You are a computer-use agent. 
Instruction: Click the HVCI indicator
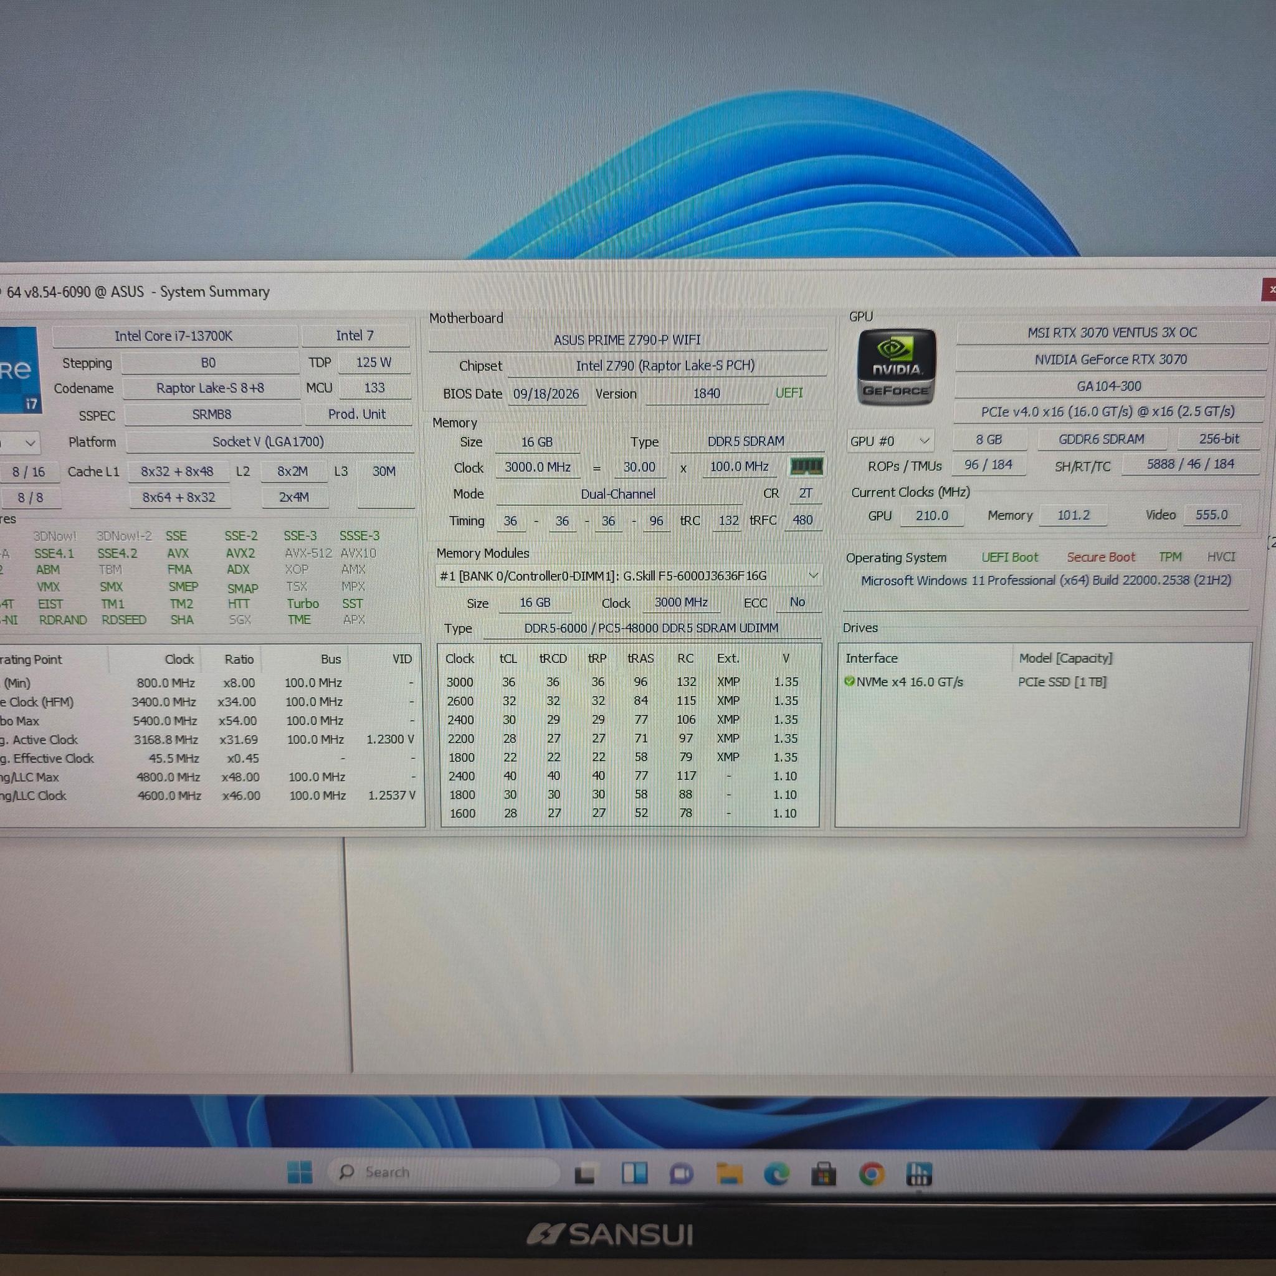coord(1221,557)
